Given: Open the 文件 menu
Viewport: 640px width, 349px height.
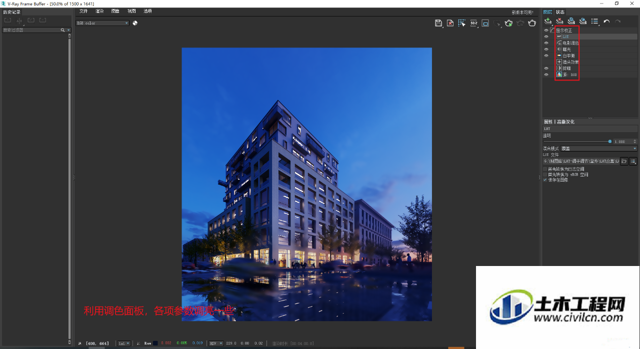Looking at the screenshot, I should (x=83, y=11).
